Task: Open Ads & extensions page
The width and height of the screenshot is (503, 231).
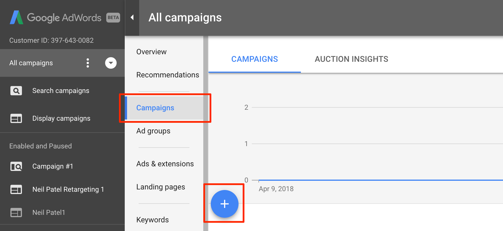Action: (165, 164)
